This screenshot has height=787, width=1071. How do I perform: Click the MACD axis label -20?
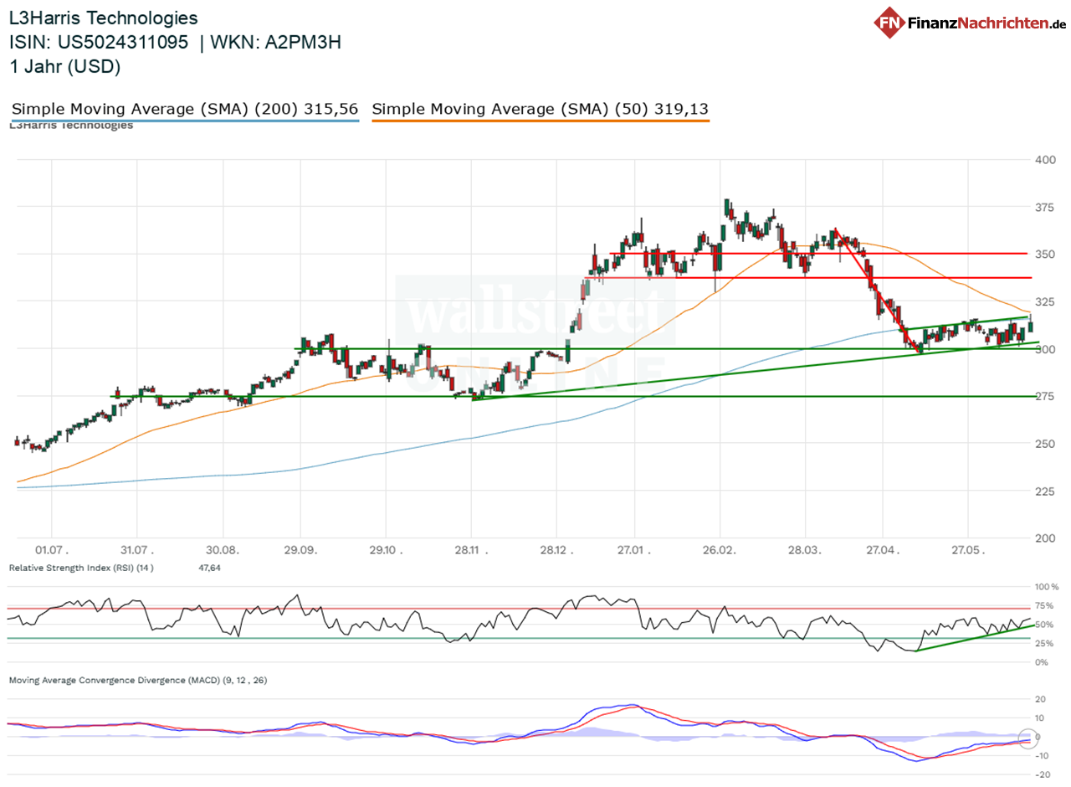[x=1043, y=774]
